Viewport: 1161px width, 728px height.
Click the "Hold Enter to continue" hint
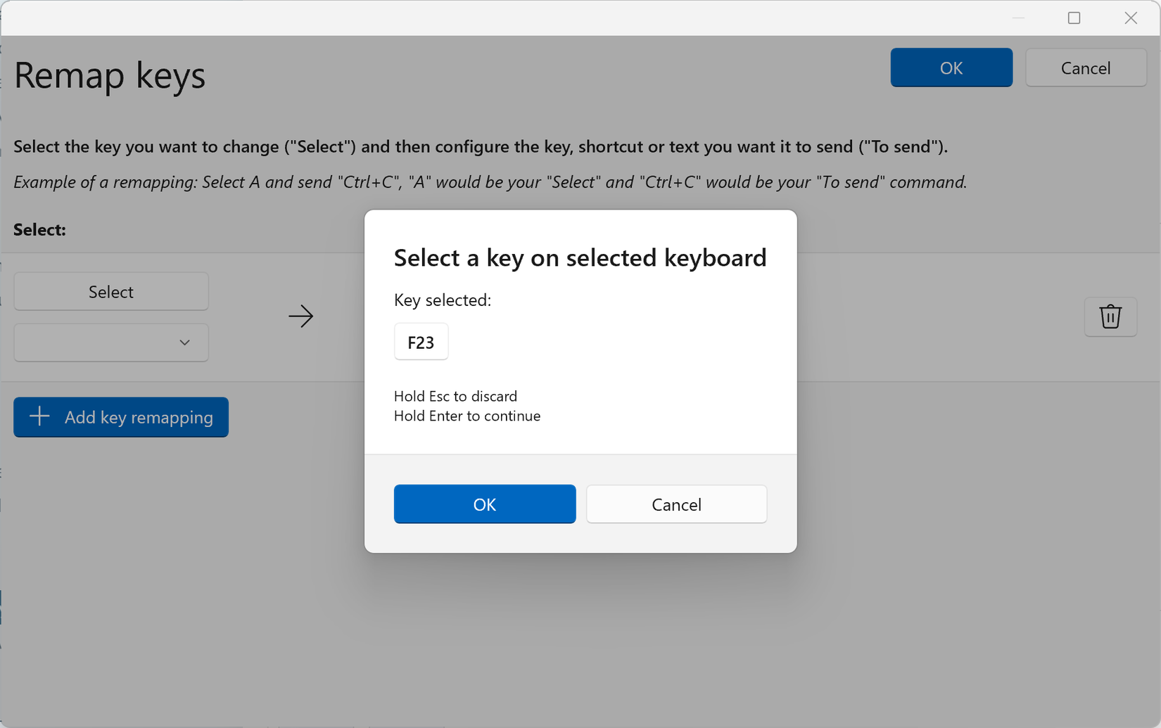(467, 416)
